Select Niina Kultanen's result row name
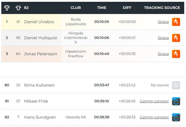The height and width of the screenshot is (127, 186). pos(39,85)
